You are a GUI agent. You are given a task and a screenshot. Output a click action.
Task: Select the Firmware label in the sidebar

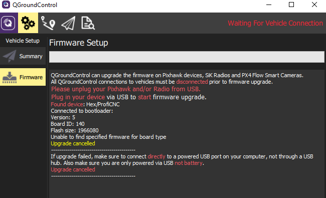[x=31, y=77]
